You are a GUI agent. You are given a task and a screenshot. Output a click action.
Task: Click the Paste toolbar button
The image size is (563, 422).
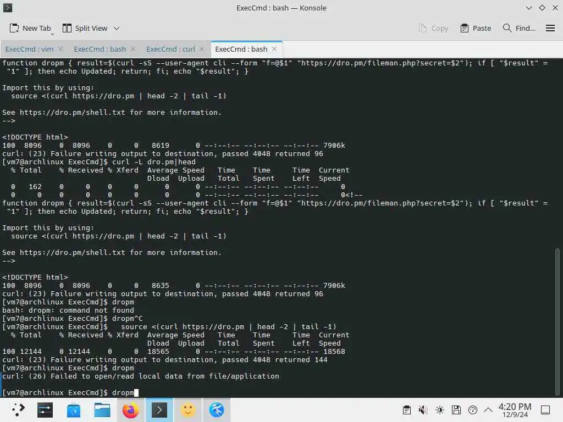[476, 29]
